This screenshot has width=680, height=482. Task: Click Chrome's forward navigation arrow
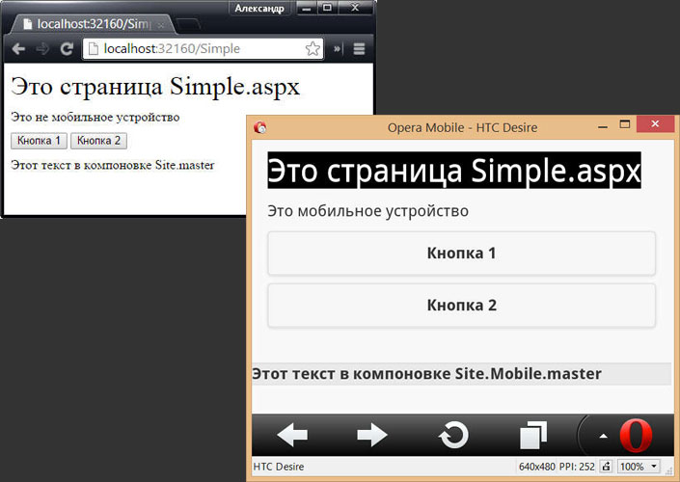click(x=42, y=49)
